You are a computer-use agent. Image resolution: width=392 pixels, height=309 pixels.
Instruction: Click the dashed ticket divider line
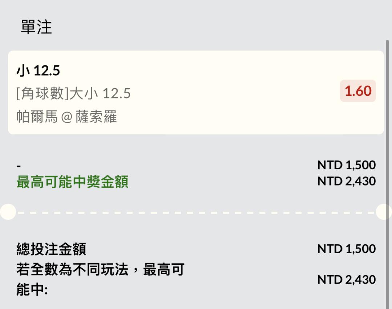[196, 212]
